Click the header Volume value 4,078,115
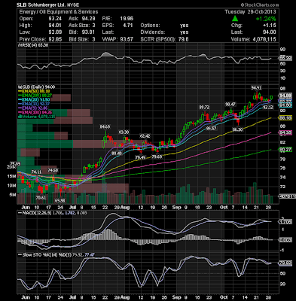 pos(264,39)
